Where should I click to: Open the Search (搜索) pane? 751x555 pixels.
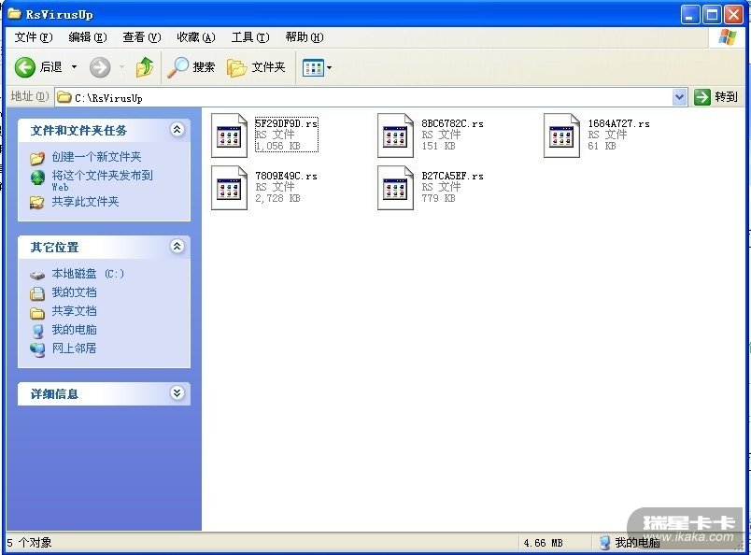pos(191,67)
